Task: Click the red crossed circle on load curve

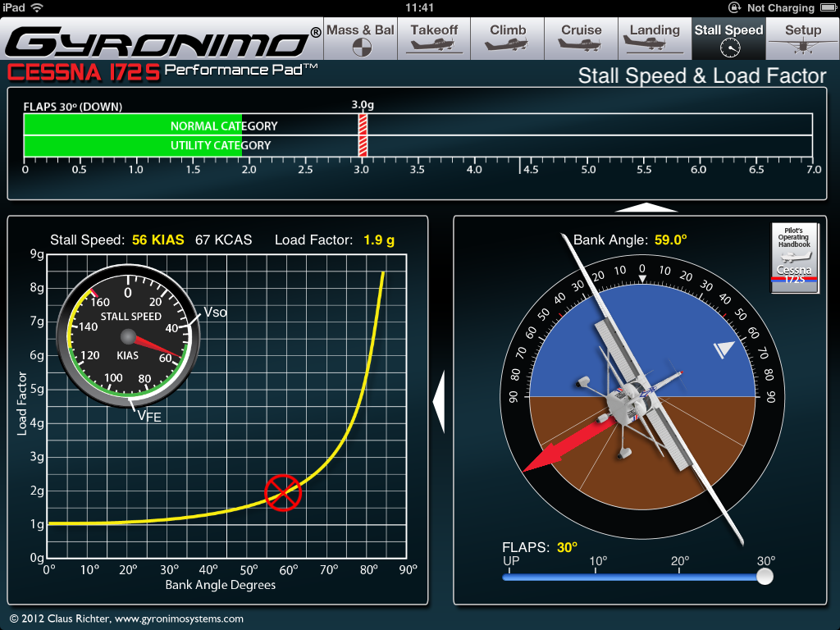Action: pos(283,493)
